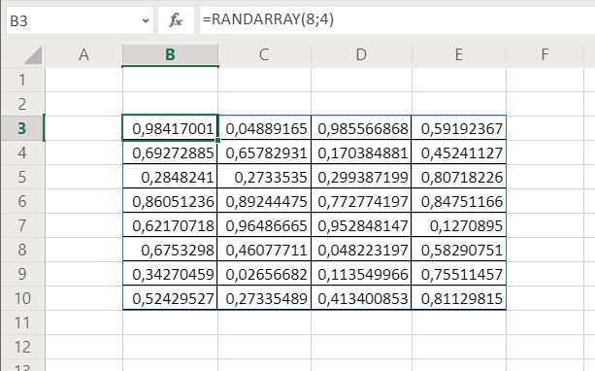The width and height of the screenshot is (595, 371).
Task: Select row 10 header
Action: 22,298
